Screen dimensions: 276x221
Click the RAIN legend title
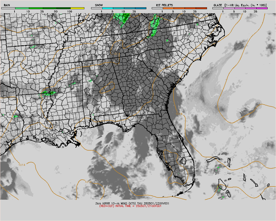coord(7,5)
